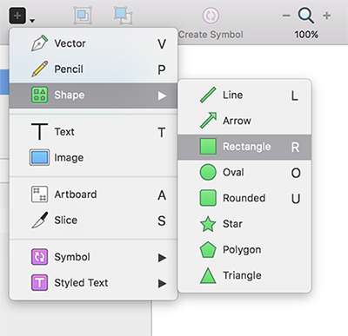Click the P shortcut for Pencil

pyautogui.click(x=162, y=69)
